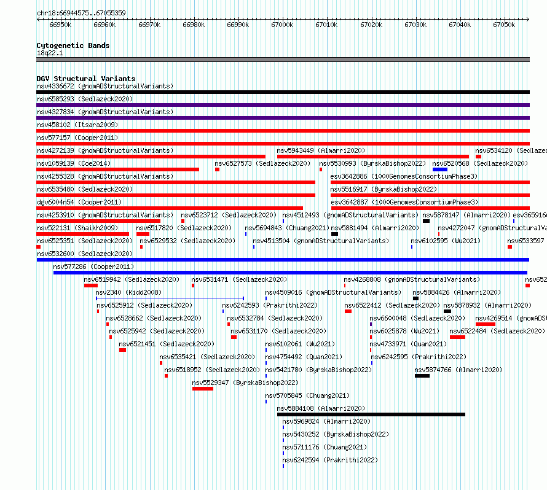Open nsv458102 (Itsara2009) variant label
This screenshot has width=547, height=490.
(77, 125)
